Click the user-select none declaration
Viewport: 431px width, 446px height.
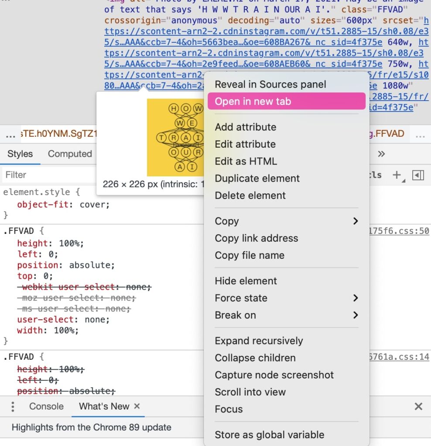pos(63,319)
